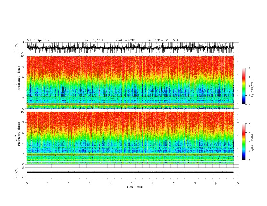Screen dimensions: 267x206
Task: Click the "station=ATH" header label
Action: click(x=125, y=40)
